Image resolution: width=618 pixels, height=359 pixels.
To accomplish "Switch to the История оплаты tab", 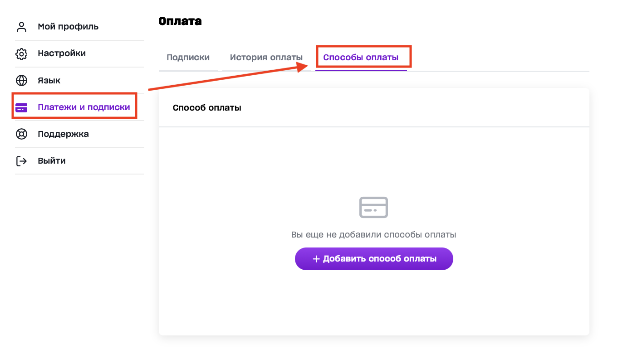I will click(266, 58).
